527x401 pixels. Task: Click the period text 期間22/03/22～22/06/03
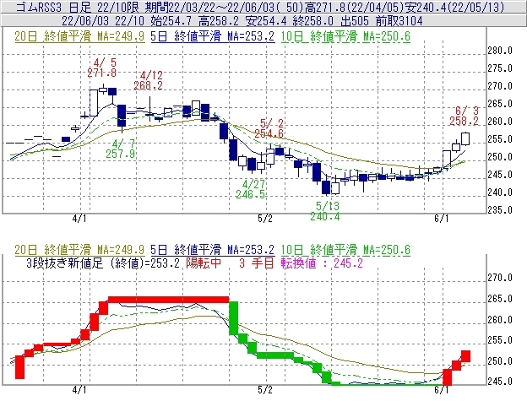(210, 7)
